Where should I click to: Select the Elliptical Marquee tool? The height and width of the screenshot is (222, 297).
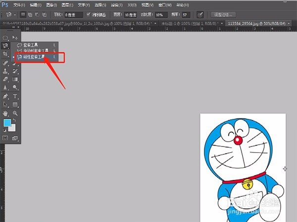(5, 38)
